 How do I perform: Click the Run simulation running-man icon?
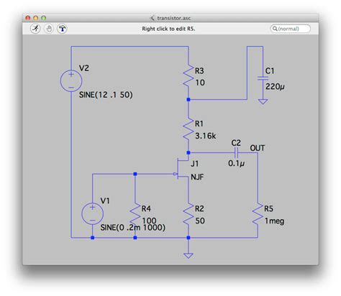35,29
